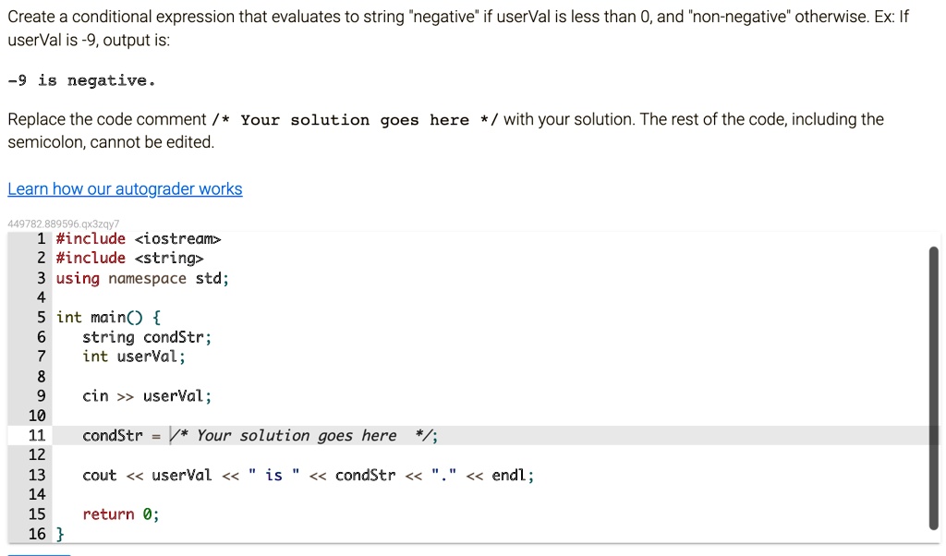Click the closing brace on line 16

tap(60, 534)
